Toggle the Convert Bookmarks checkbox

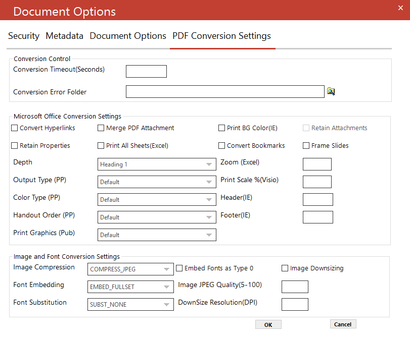[221, 146]
